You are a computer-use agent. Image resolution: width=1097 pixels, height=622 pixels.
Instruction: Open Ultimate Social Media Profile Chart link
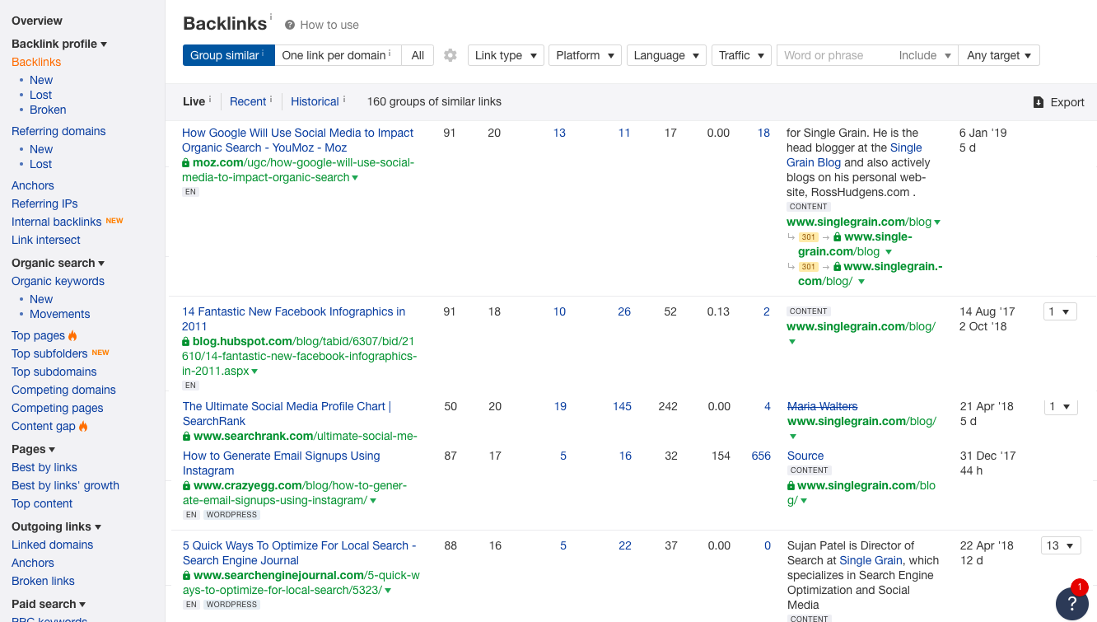(287, 414)
